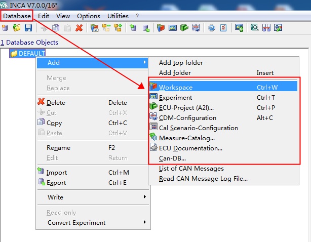Click the red X Delete toolbar icon

pos(79,28)
